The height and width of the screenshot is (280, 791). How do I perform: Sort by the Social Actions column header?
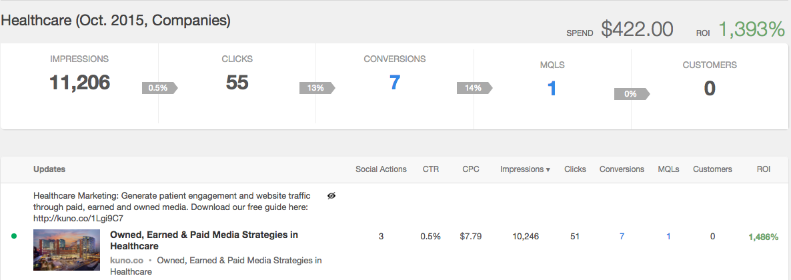pos(381,169)
